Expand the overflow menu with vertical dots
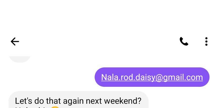The width and height of the screenshot is (218, 108). coord(206,41)
